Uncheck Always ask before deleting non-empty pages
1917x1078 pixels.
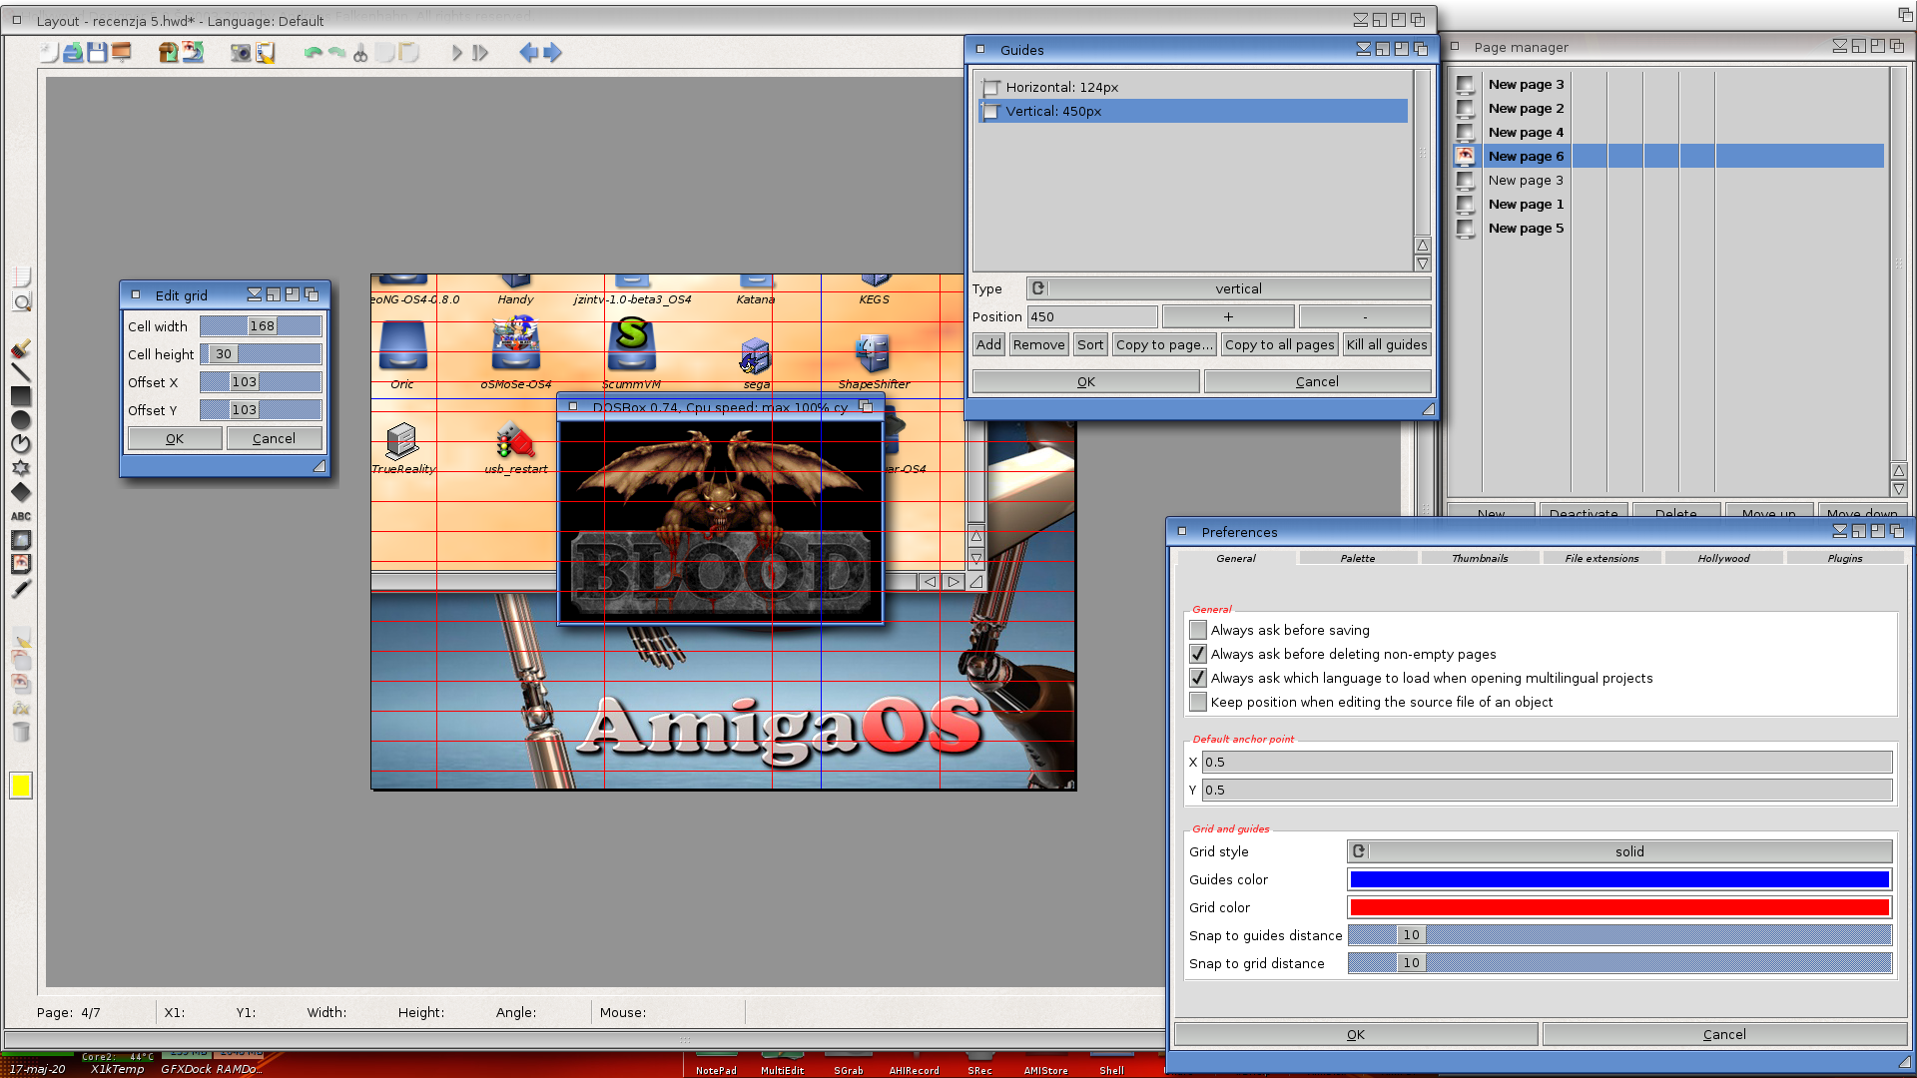pyautogui.click(x=1198, y=654)
